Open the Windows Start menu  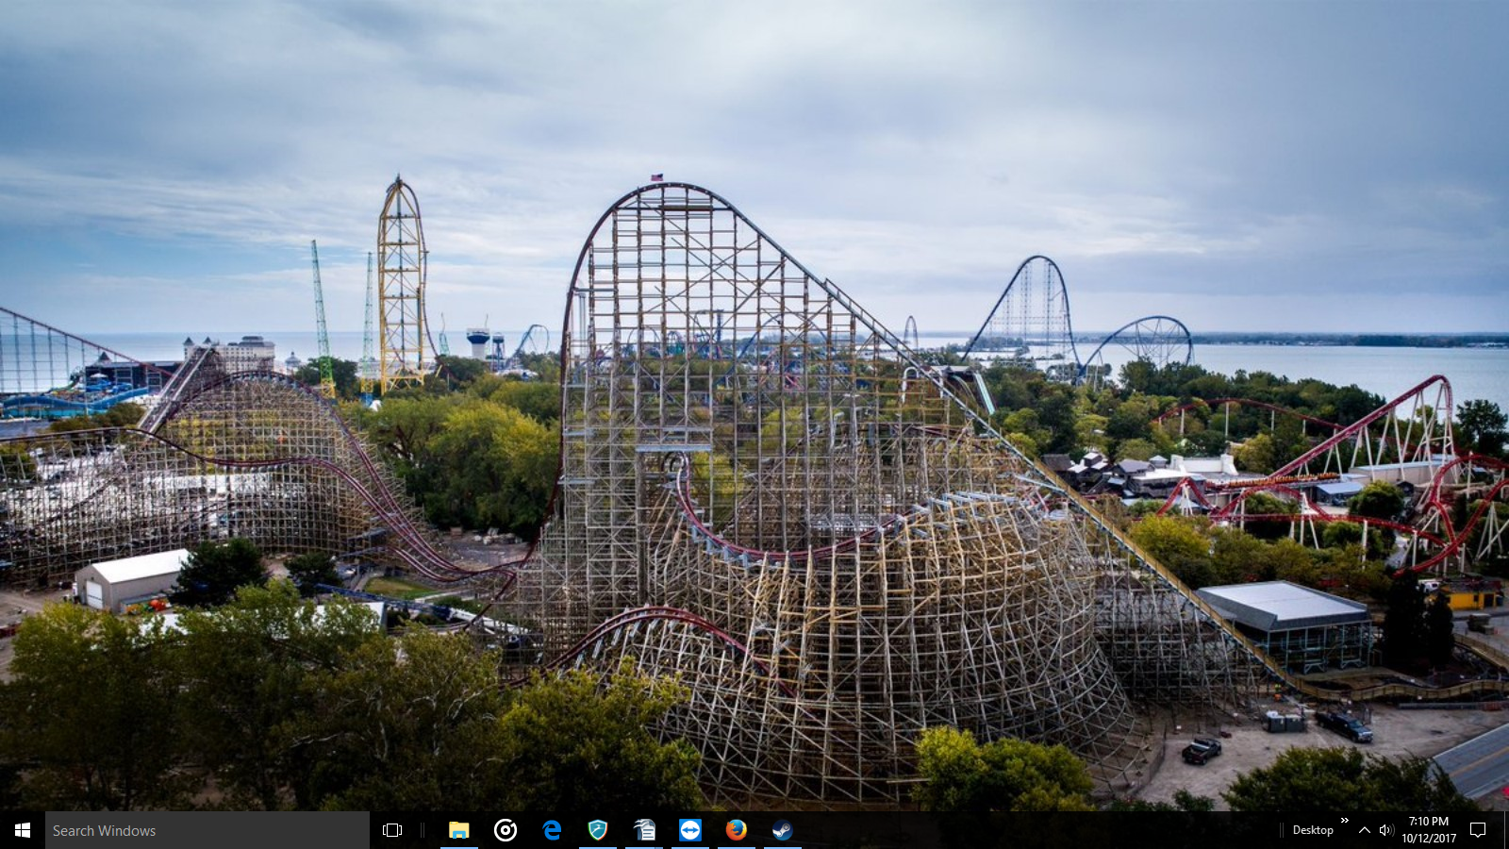click(x=23, y=830)
